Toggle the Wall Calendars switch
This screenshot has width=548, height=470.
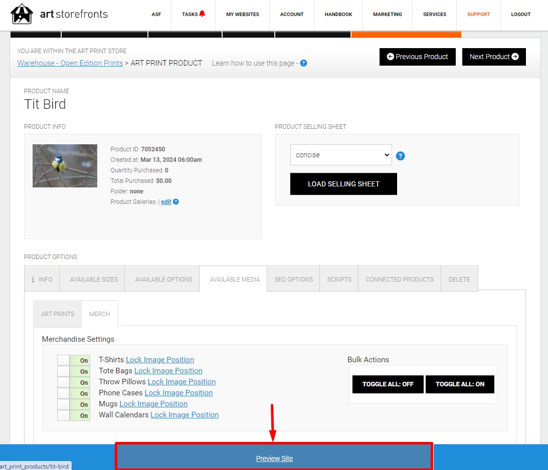[x=74, y=415]
